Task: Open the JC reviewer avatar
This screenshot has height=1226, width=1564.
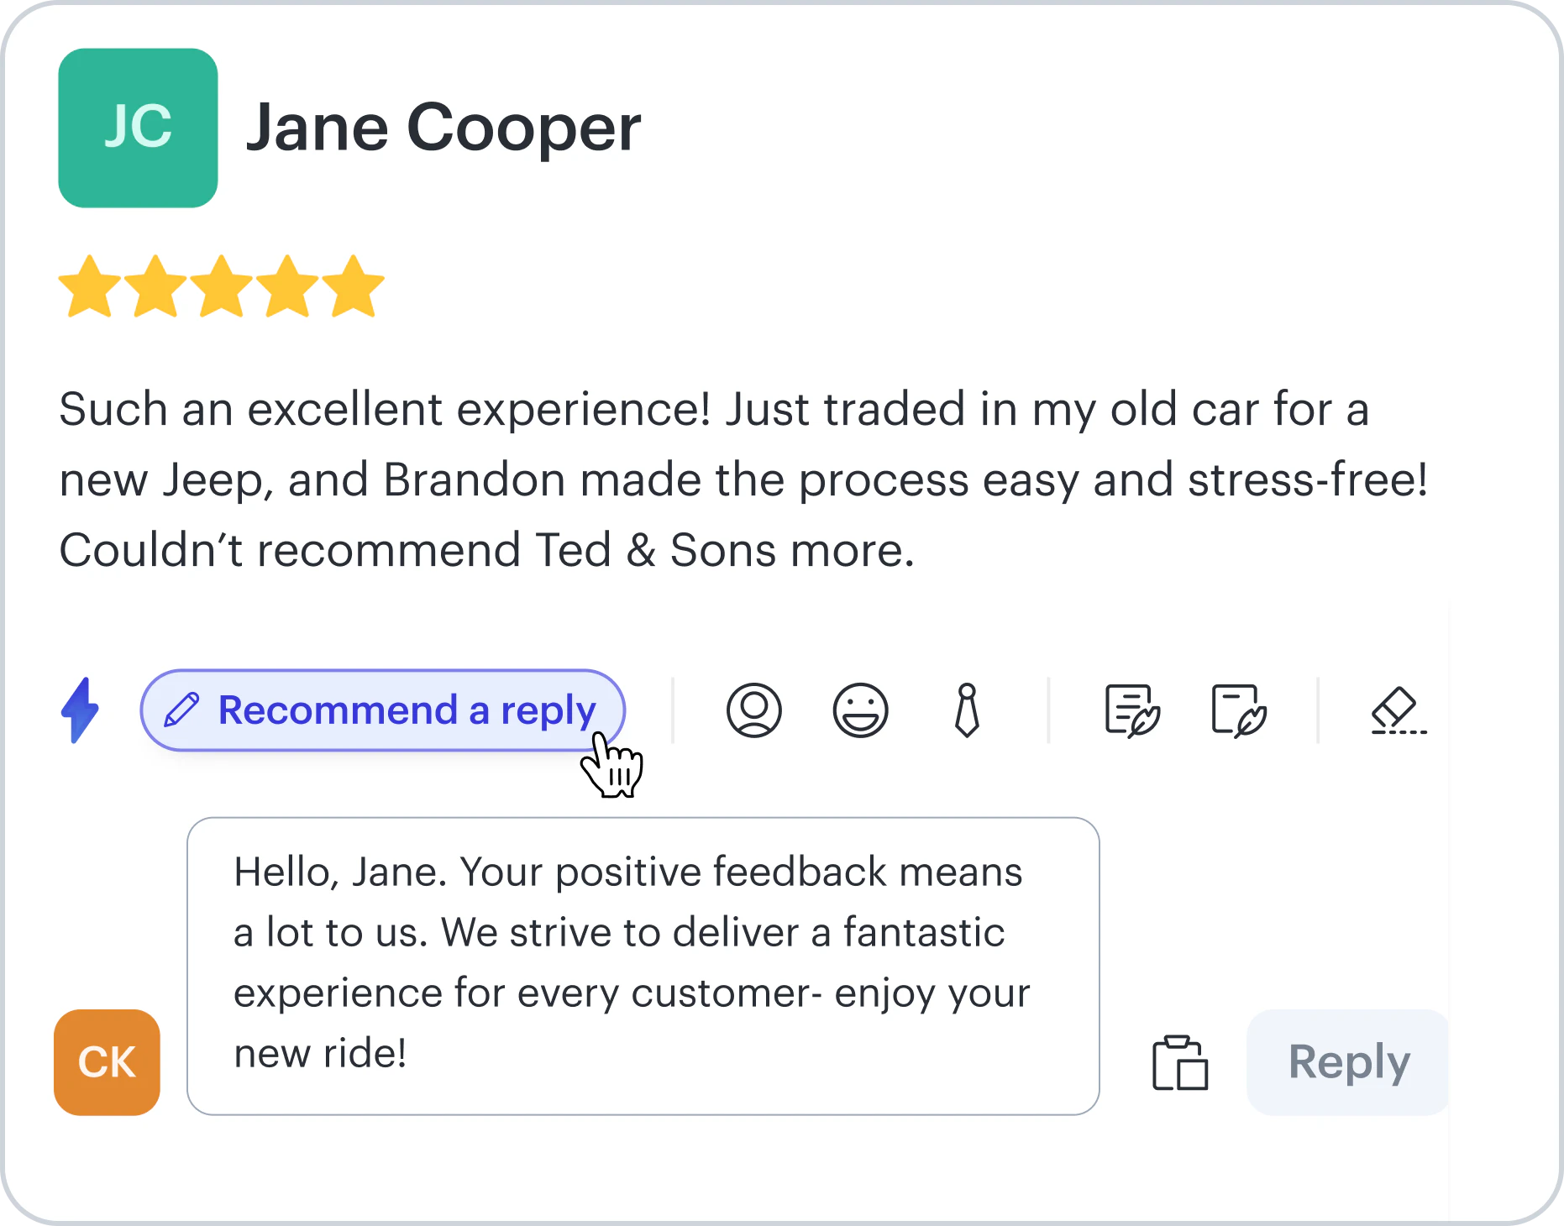Action: pos(138,128)
